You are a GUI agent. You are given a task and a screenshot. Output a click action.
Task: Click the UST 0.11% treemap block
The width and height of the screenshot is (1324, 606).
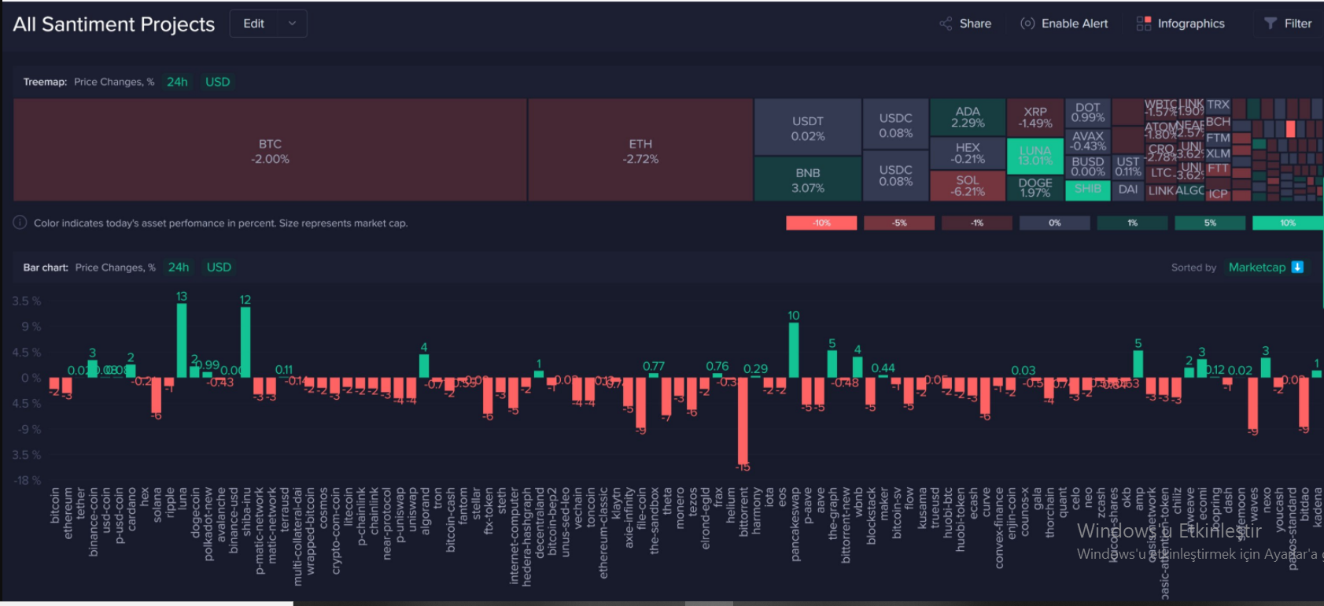[1128, 166]
